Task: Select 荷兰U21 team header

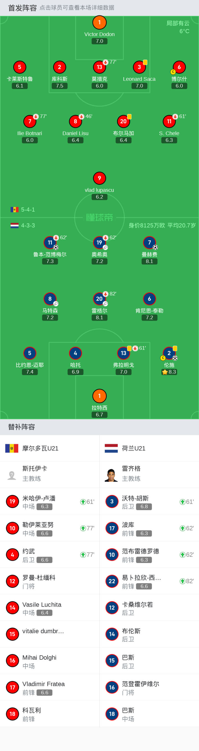Action: (149, 448)
